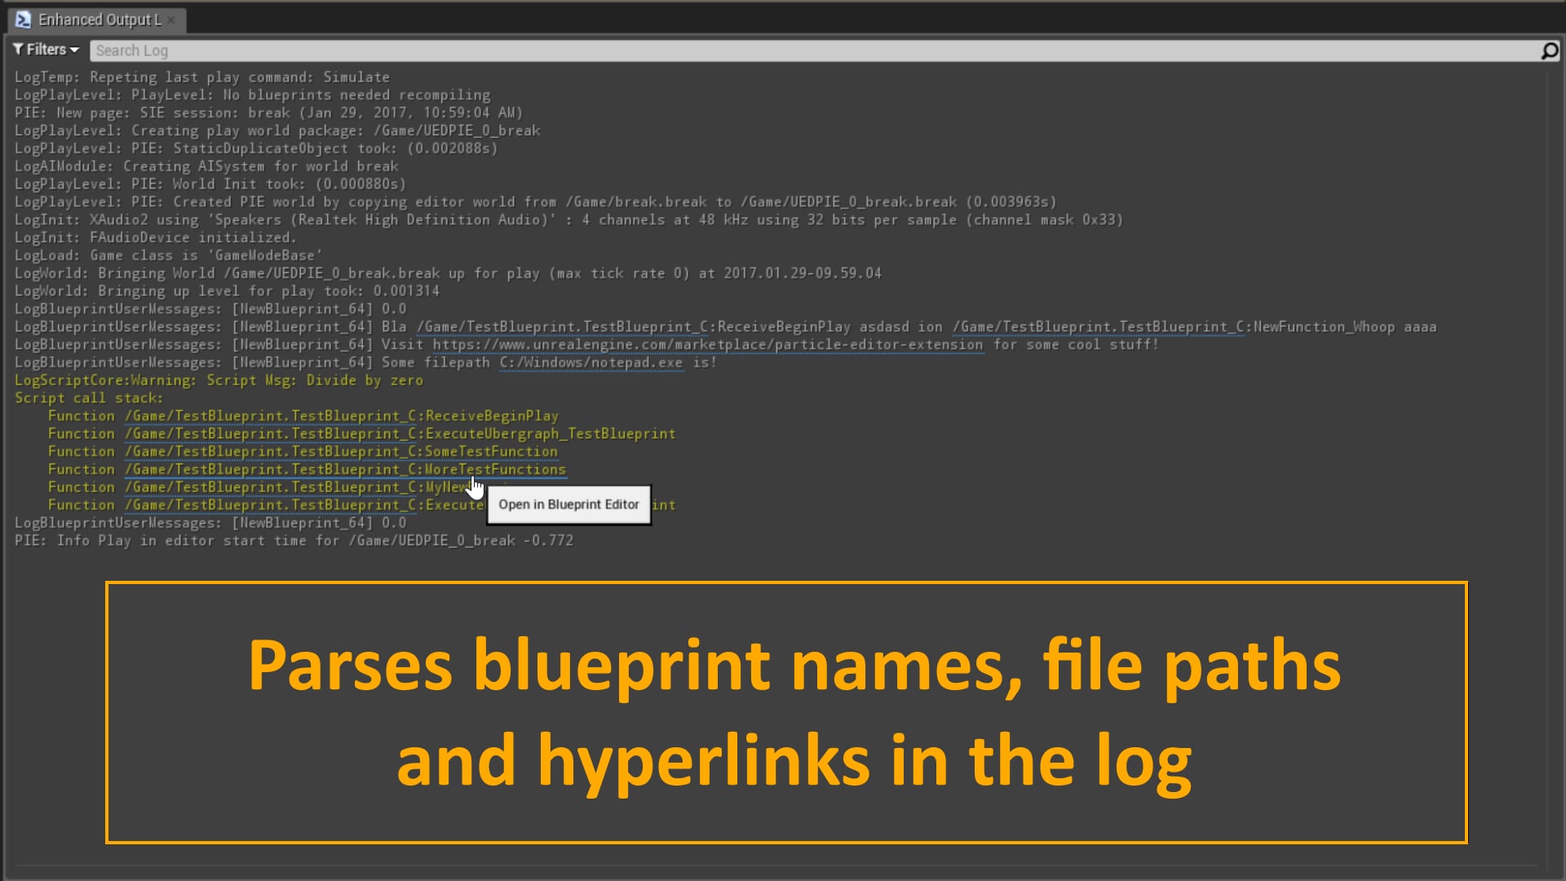Click 'Bringing up level for play took' line

pos(227,291)
